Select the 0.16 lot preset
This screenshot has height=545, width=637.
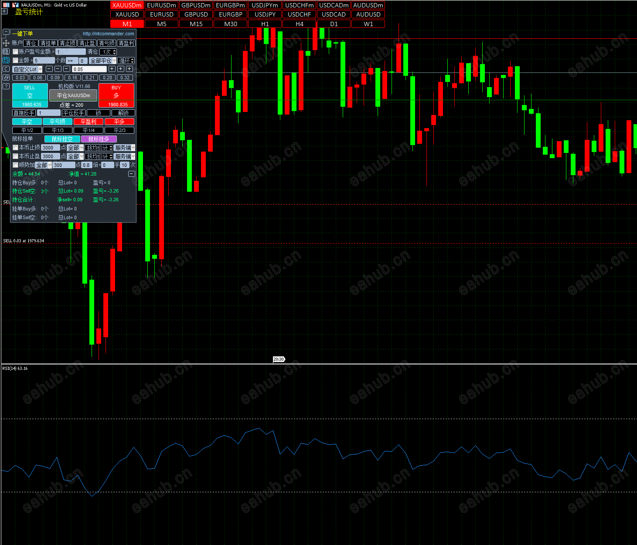(x=73, y=78)
